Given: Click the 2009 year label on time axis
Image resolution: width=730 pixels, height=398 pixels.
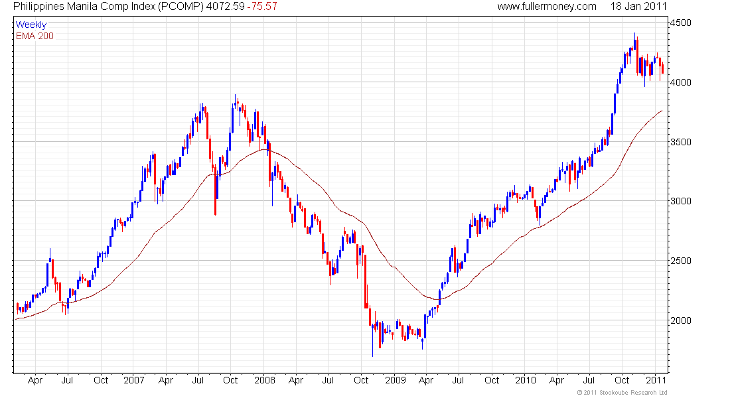Looking at the screenshot, I should tap(396, 380).
